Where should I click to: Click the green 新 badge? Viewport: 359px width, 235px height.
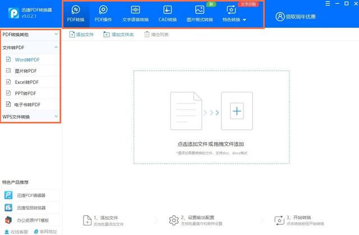[211, 4]
